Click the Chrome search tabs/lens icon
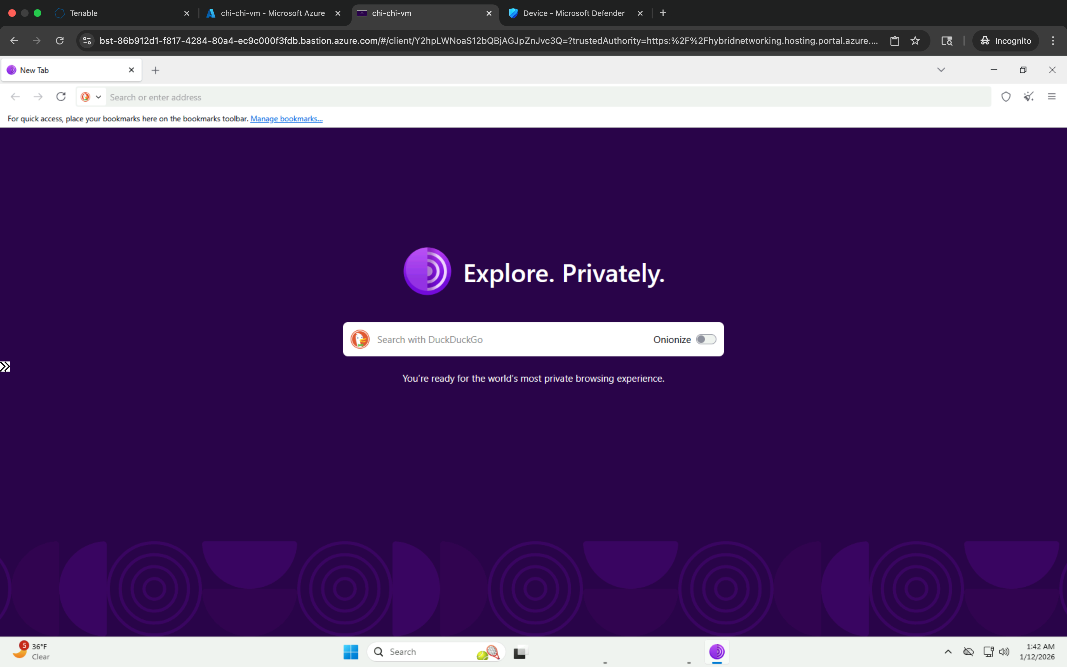The width and height of the screenshot is (1067, 667). (x=947, y=41)
